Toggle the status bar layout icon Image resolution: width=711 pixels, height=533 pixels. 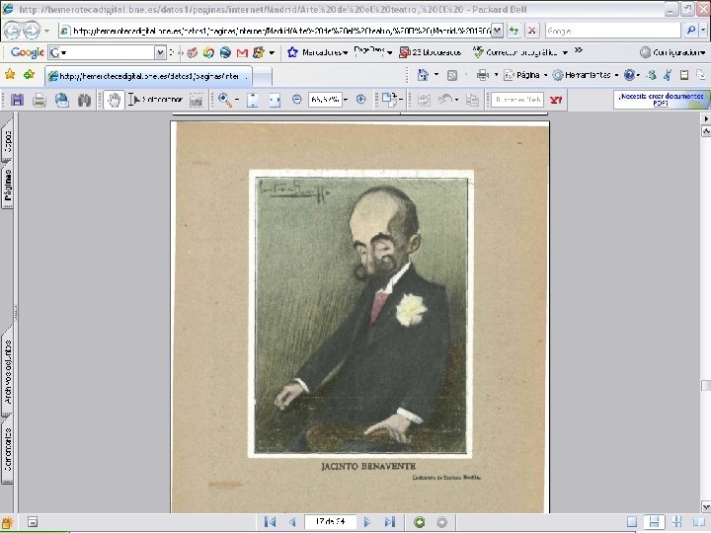(x=33, y=522)
